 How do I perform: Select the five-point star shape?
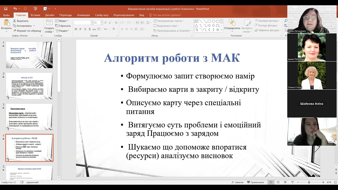coord(218,30)
